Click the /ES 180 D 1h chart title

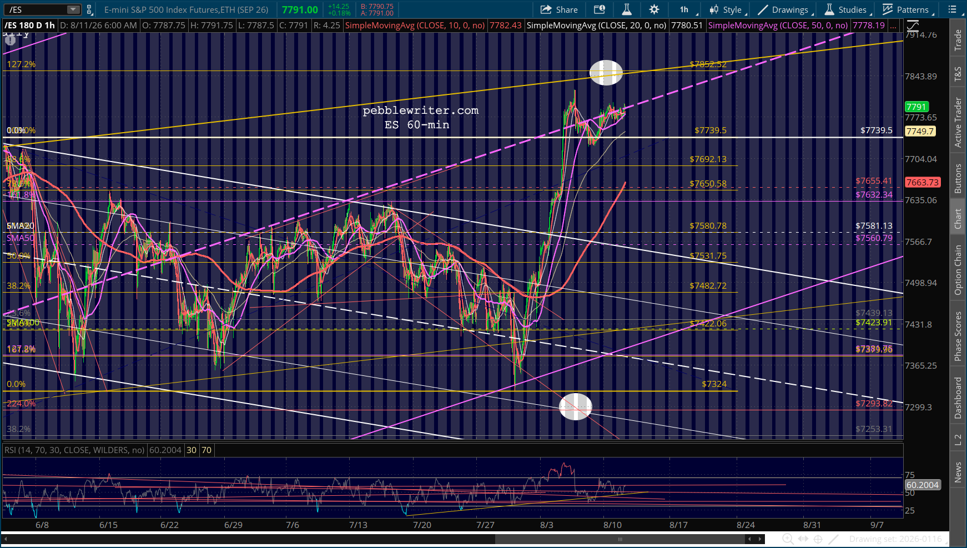pyautogui.click(x=29, y=26)
